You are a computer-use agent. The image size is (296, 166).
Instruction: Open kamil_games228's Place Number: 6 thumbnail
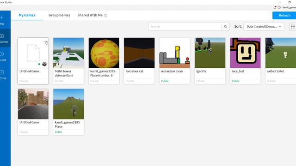click(104, 53)
